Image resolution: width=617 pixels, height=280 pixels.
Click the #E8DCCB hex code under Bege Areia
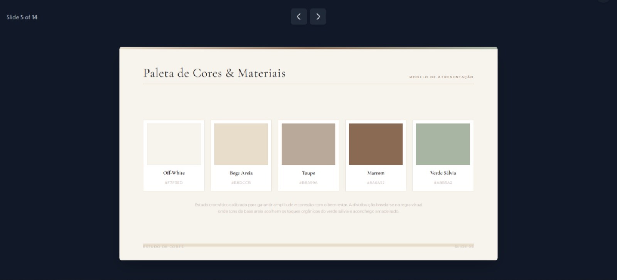(241, 183)
